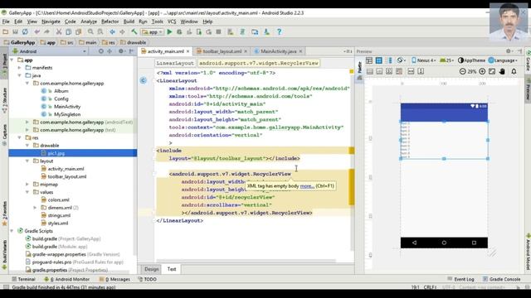
Task: Collapse the Gradle Scripts node
Action: (12, 231)
